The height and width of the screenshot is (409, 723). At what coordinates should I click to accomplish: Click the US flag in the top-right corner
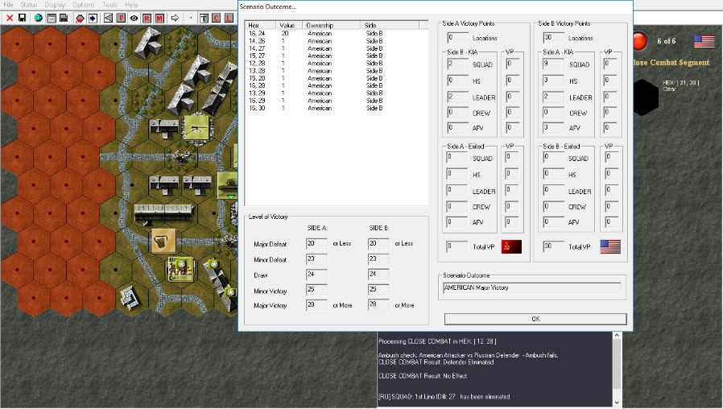[x=704, y=41]
